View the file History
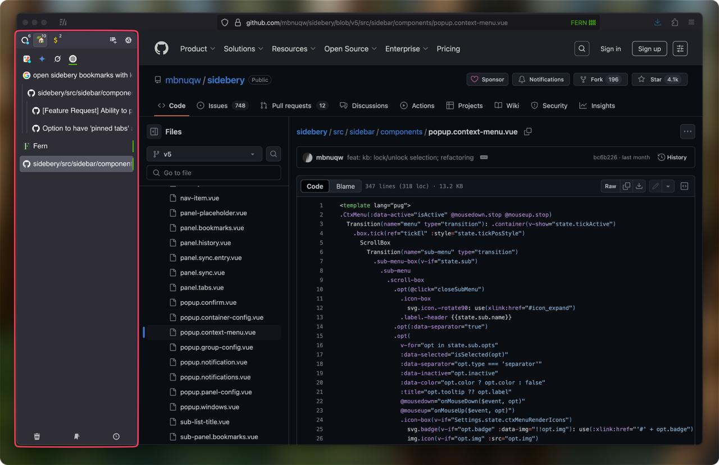This screenshot has height=465, width=719. pos(672,158)
